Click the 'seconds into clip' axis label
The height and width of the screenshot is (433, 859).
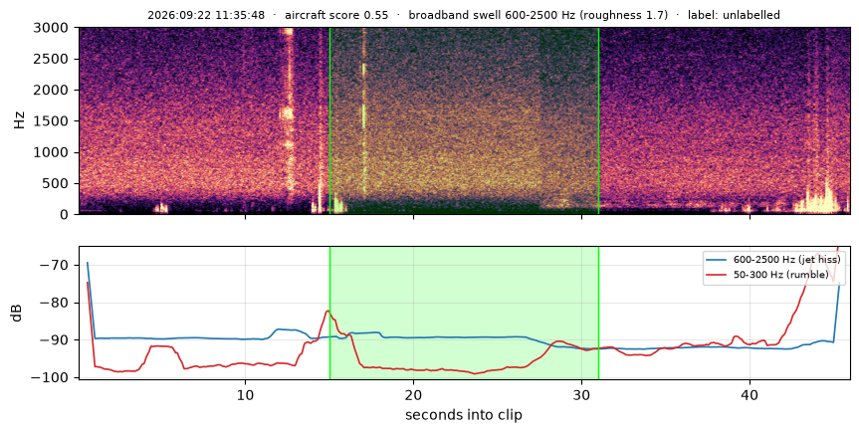click(464, 415)
